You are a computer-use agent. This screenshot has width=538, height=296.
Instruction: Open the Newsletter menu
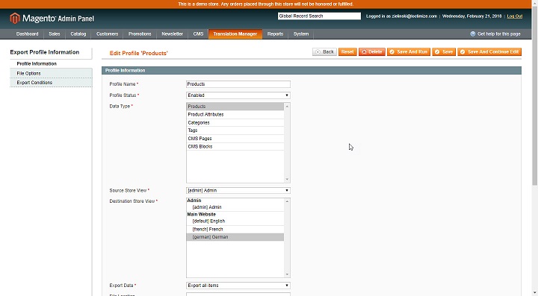click(x=173, y=34)
